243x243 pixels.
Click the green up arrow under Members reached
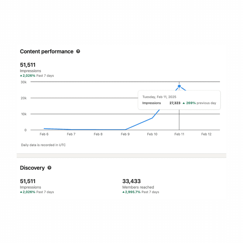coord(124,192)
